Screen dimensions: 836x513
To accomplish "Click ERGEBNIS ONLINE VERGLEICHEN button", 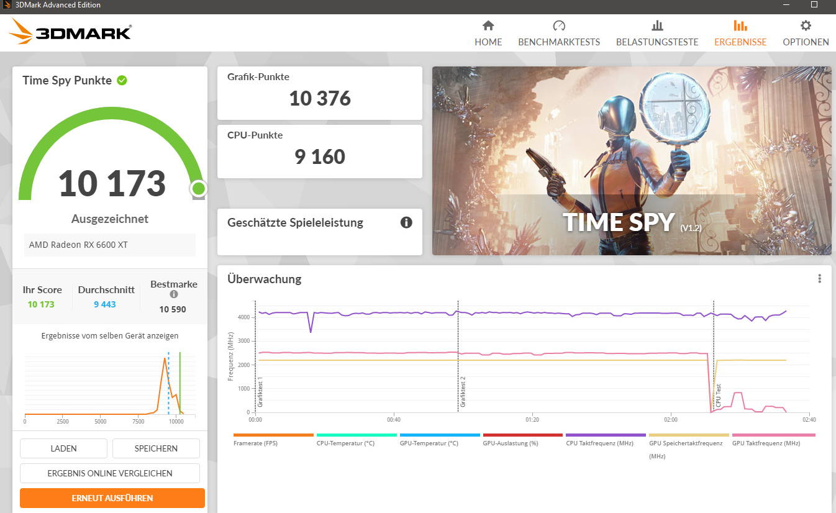I will [110, 473].
